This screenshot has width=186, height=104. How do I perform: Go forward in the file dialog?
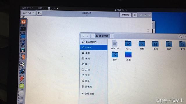[88, 36]
